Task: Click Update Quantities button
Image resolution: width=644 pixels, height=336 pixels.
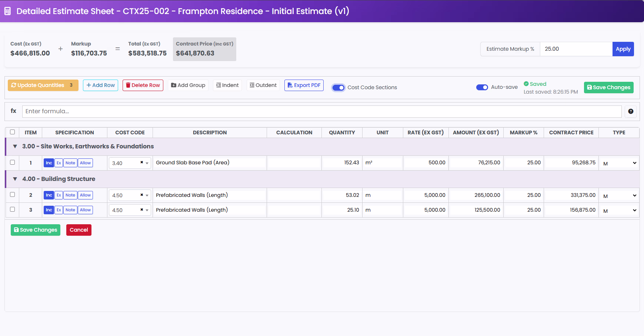Action: (43, 85)
